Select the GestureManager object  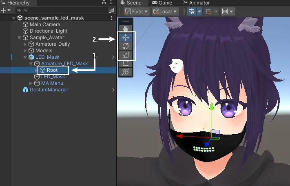point(48,90)
